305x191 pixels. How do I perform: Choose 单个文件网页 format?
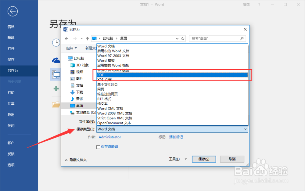pyautogui.click(x=172, y=85)
